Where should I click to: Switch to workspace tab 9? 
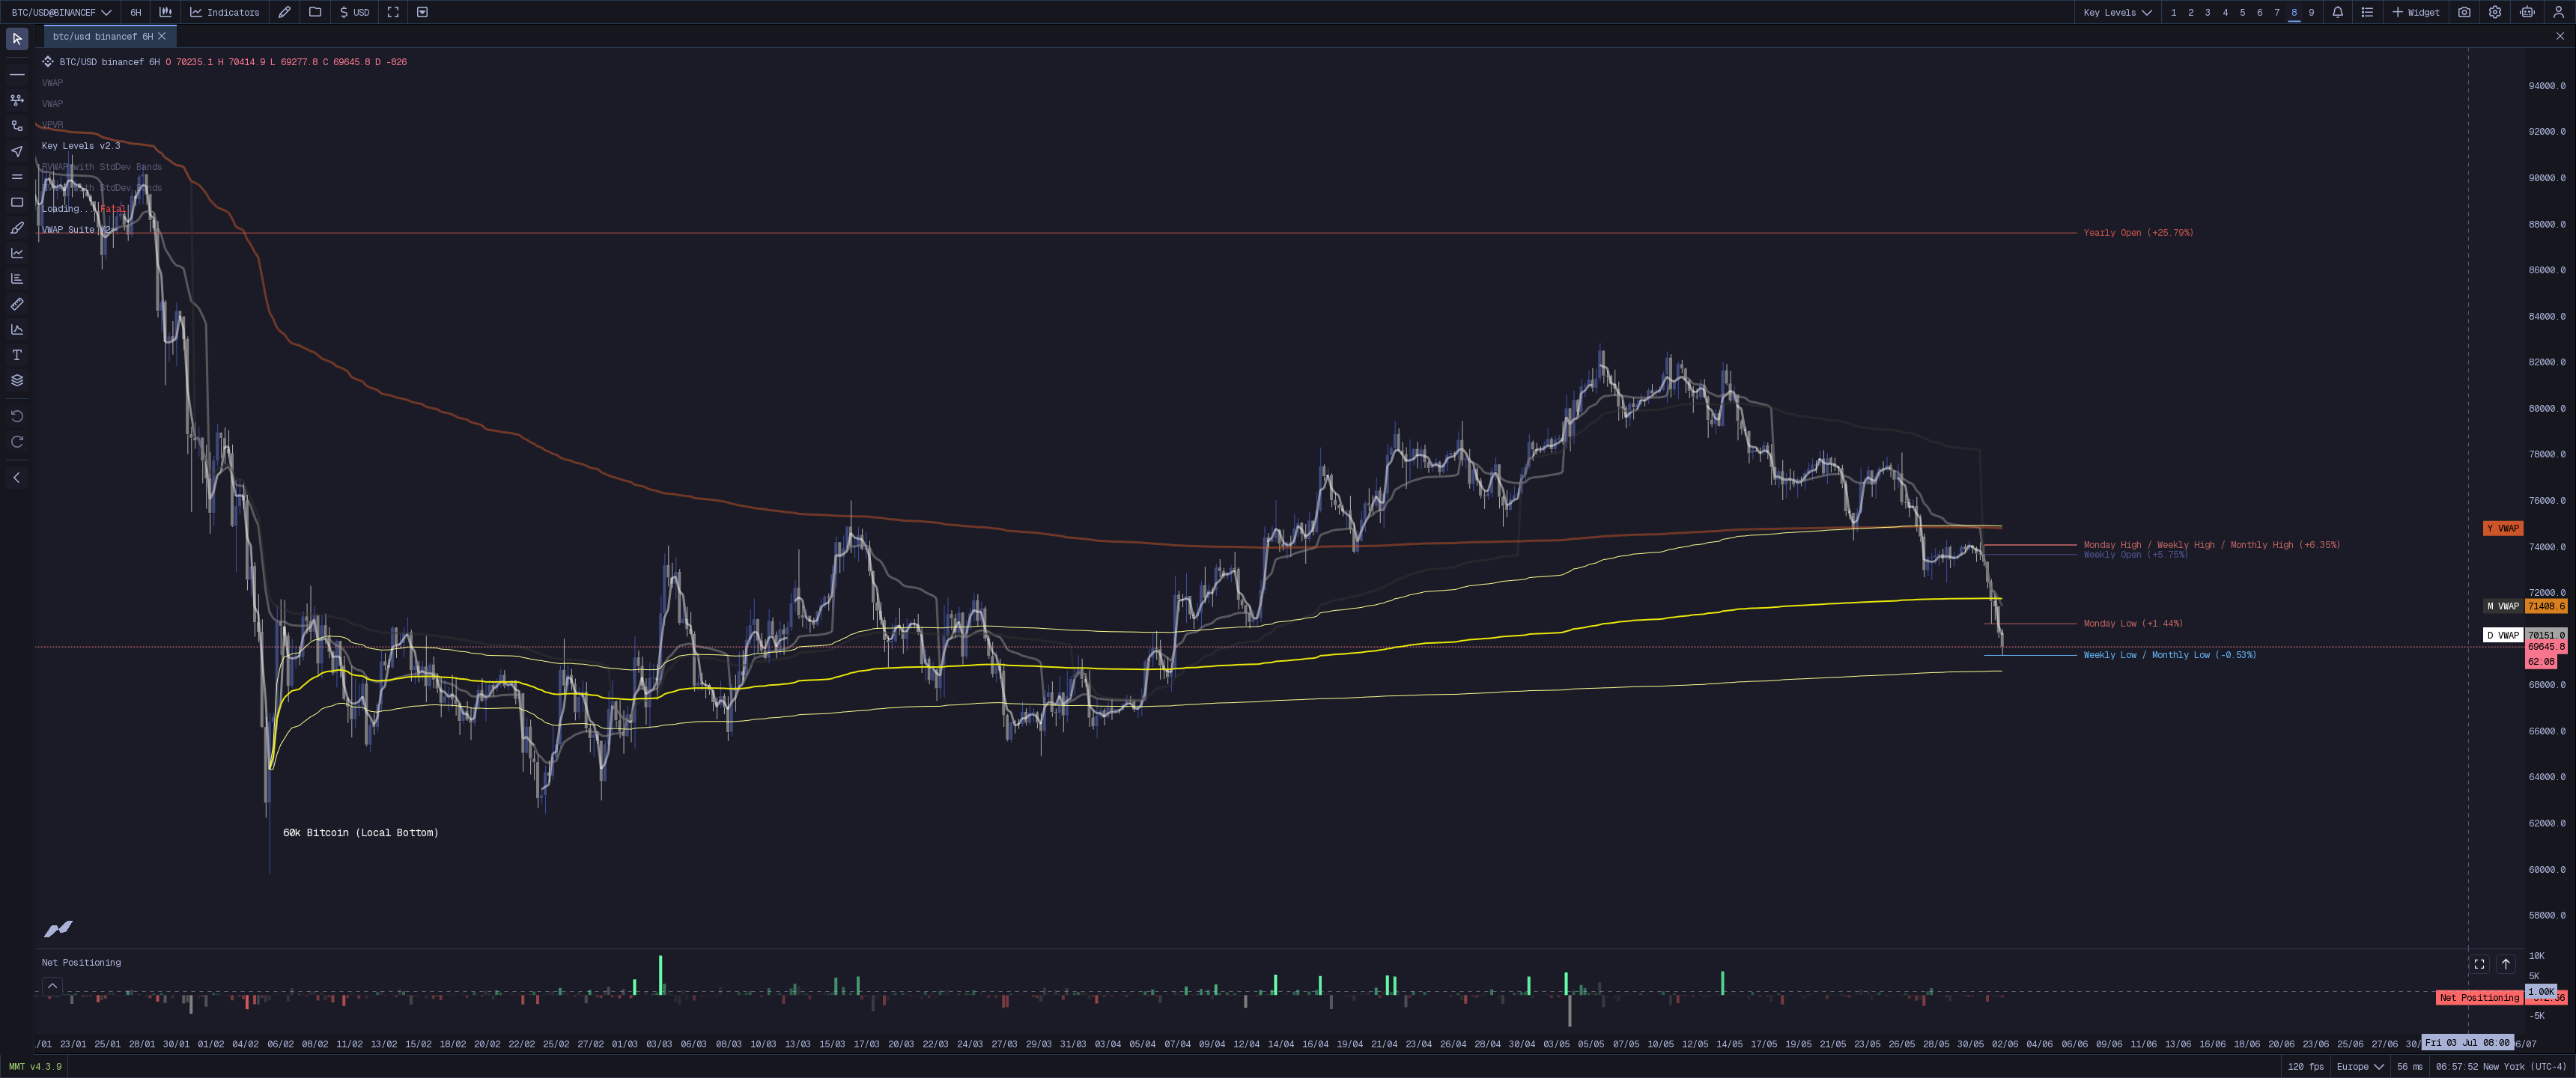pos(2311,12)
